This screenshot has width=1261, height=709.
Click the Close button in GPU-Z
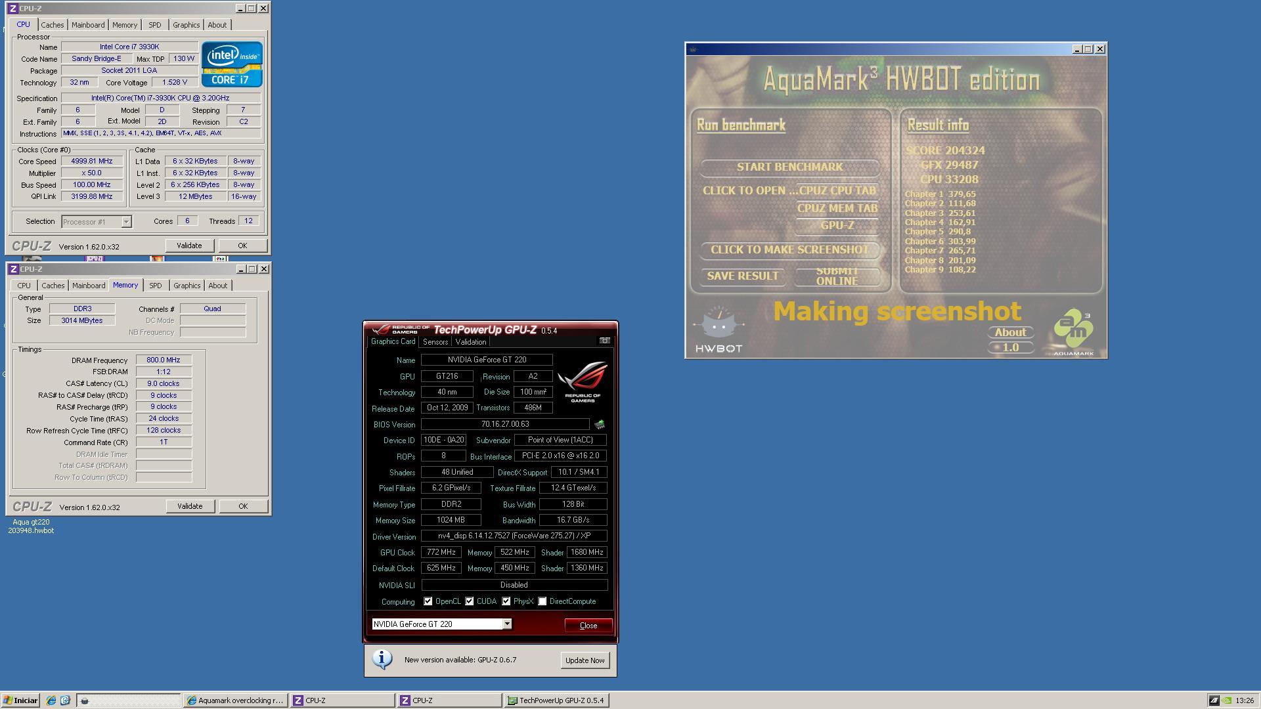588,626
